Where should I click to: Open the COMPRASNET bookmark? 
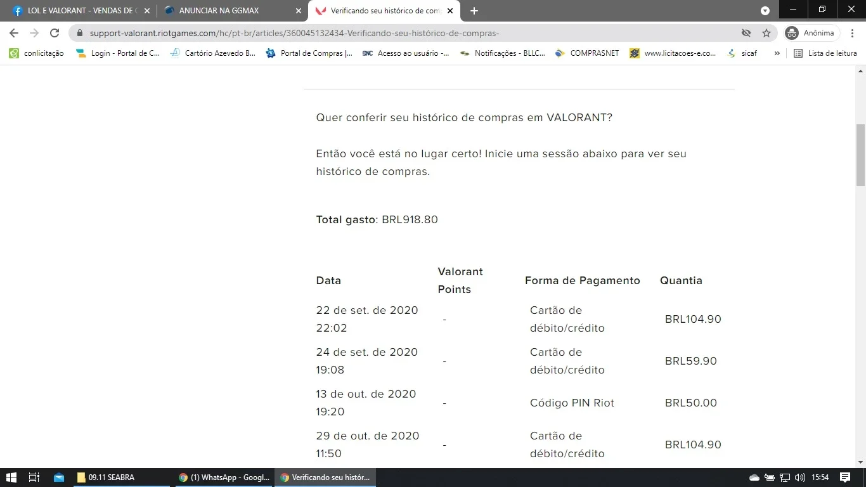point(587,53)
